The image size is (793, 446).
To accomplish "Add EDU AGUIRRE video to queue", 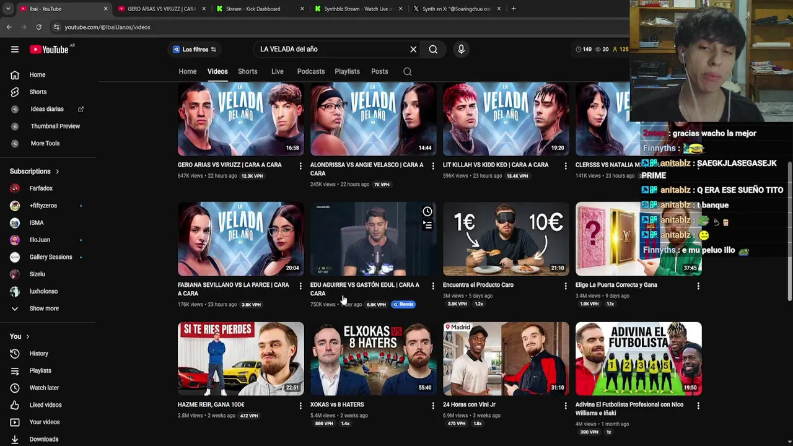I will pyautogui.click(x=427, y=225).
